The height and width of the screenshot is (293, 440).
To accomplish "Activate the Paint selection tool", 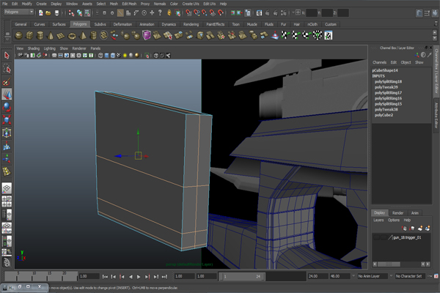I will pyautogui.click(x=7, y=81).
